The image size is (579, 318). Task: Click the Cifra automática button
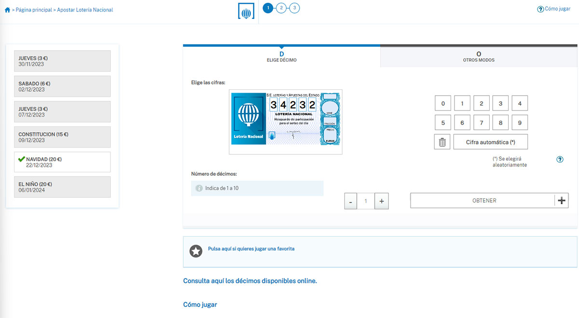[x=491, y=141]
